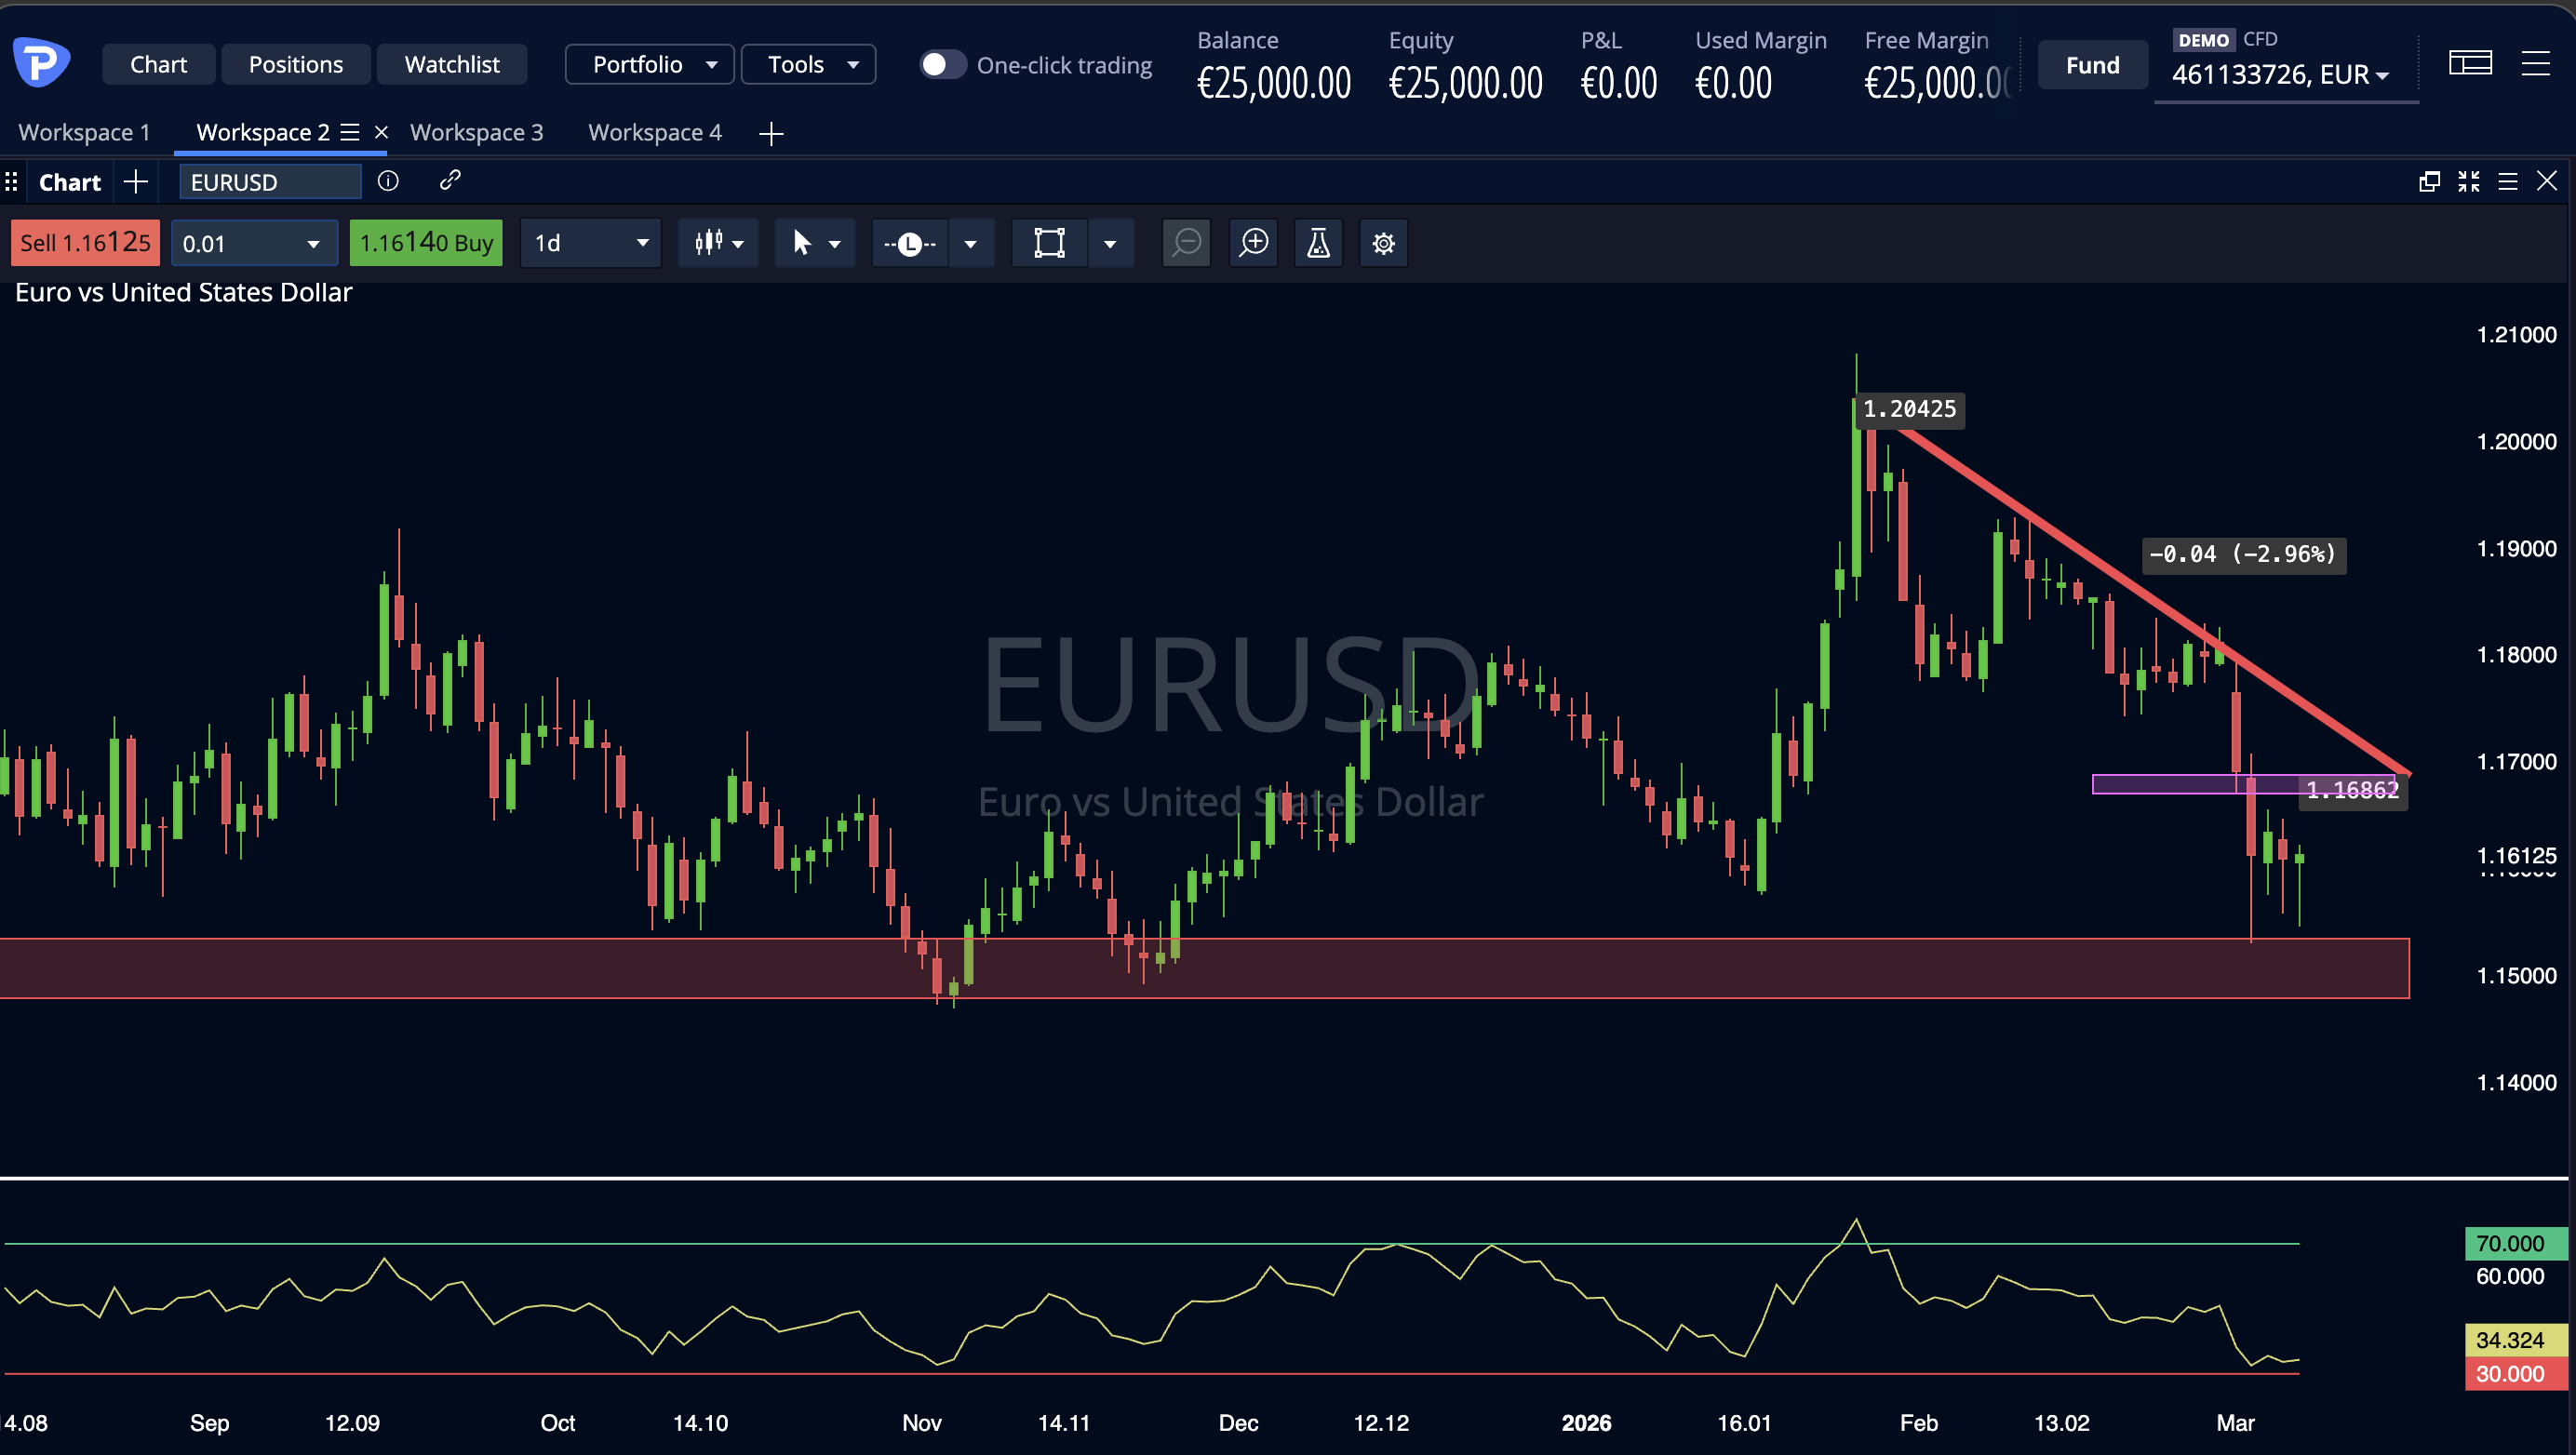Collapse the chart with the minimize-arrows icon
2576x1455 pixels.
pyautogui.click(x=2468, y=182)
